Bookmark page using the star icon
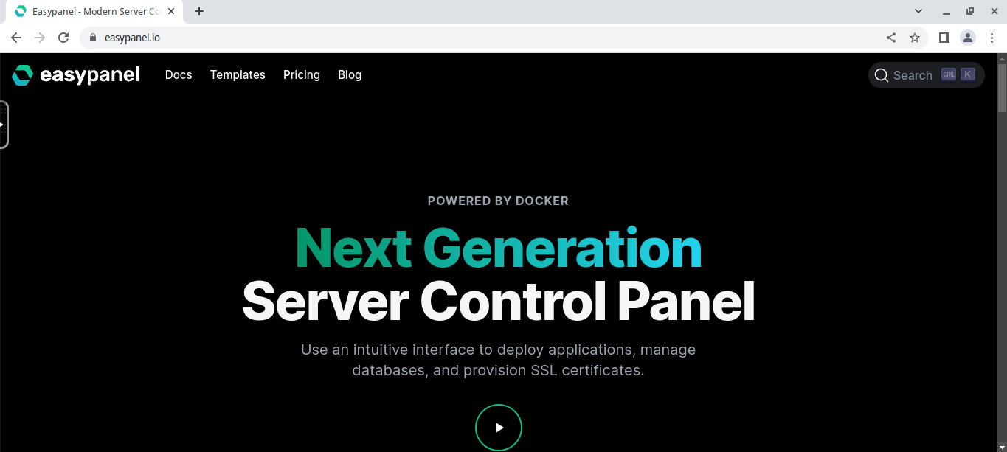1007x452 pixels. pos(915,38)
